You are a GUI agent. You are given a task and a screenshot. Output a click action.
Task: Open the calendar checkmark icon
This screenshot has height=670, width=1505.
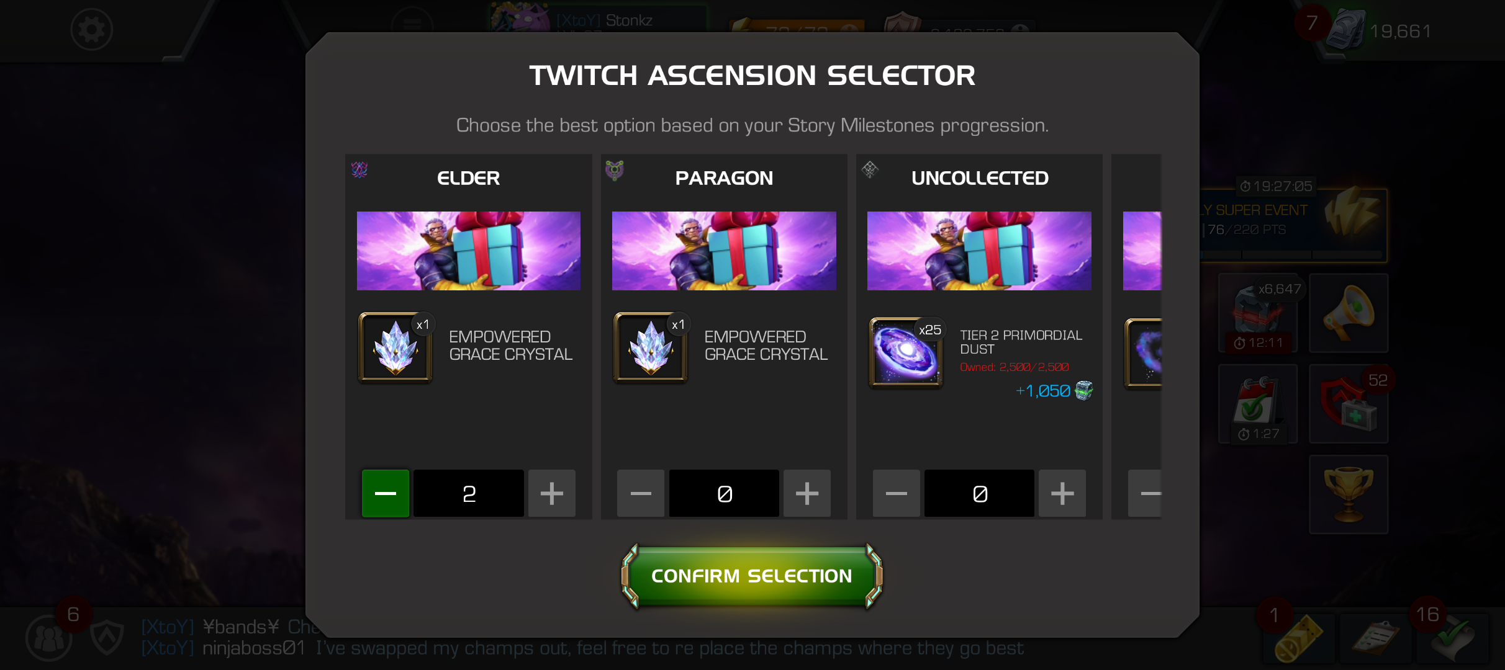tap(1258, 404)
